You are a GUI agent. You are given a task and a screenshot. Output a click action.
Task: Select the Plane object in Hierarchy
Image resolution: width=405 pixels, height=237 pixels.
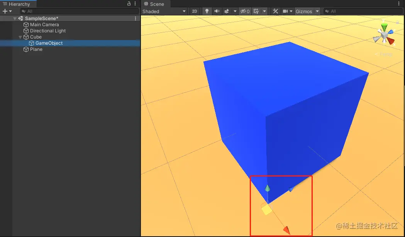coord(36,49)
